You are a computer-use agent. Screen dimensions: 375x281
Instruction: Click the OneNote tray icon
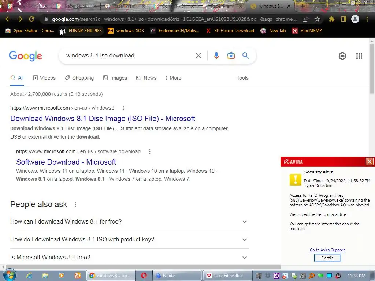pos(276,276)
